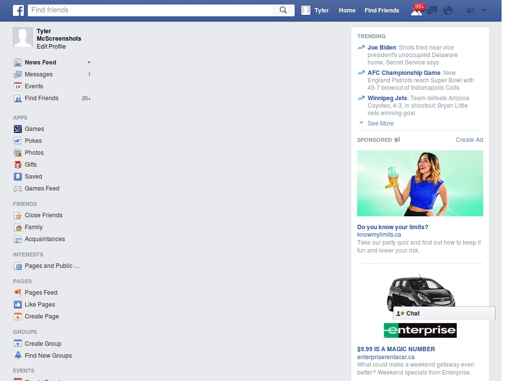Image resolution: width=508 pixels, height=381 pixels.
Task: Open the account menu dropdown arrow
Action: pyautogui.click(x=484, y=11)
